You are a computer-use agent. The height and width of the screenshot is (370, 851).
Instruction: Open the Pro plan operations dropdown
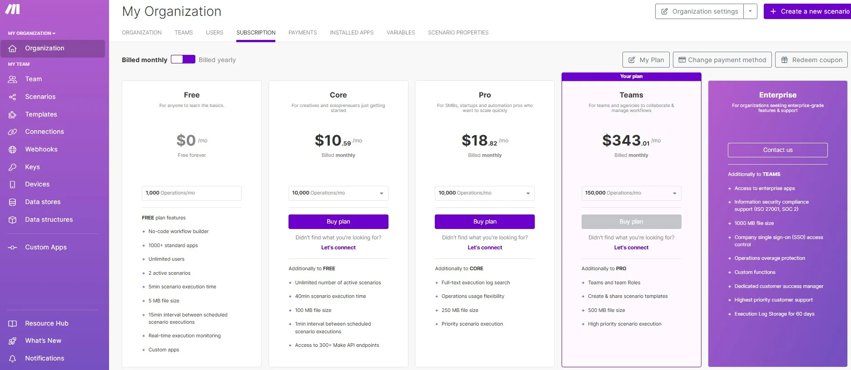(x=485, y=193)
